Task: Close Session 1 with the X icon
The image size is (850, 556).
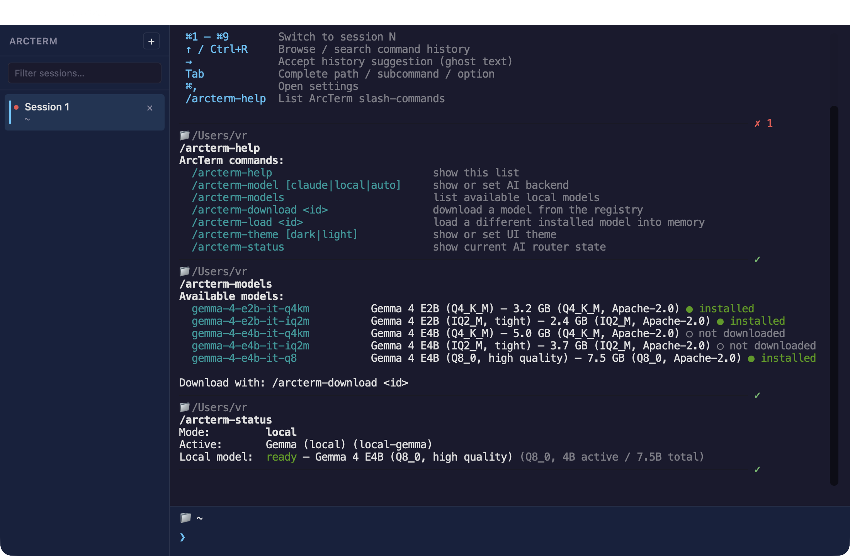Action: click(150, 108)
